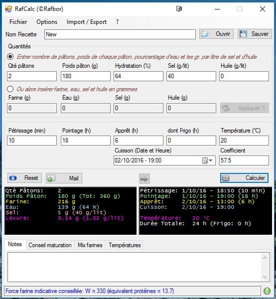Click the Apprêt (h) field

tap(138, 141)
